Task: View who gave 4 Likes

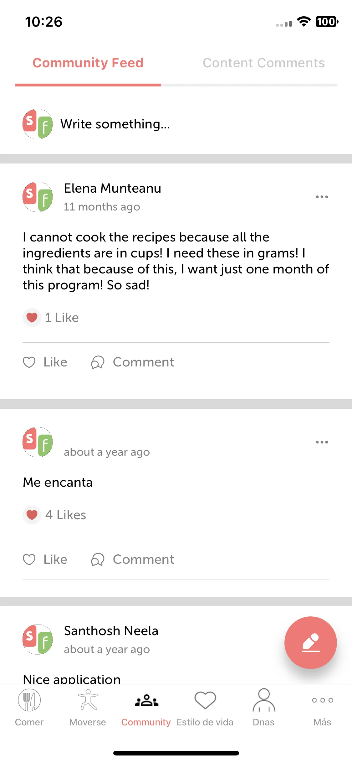Action: pyautogui.click(x=54, y=515)
